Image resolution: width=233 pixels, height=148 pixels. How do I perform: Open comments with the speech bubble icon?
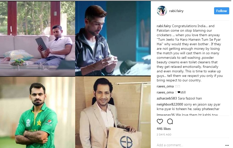pos(170,122)
